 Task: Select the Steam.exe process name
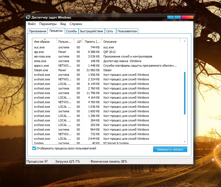pyautogui.click(x=41, y=70)
